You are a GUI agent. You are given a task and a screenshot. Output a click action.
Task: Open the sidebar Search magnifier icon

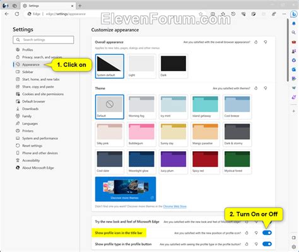pos(294,33)
